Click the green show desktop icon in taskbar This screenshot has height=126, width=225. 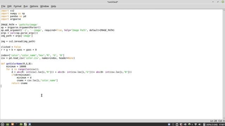coord(8,124)
